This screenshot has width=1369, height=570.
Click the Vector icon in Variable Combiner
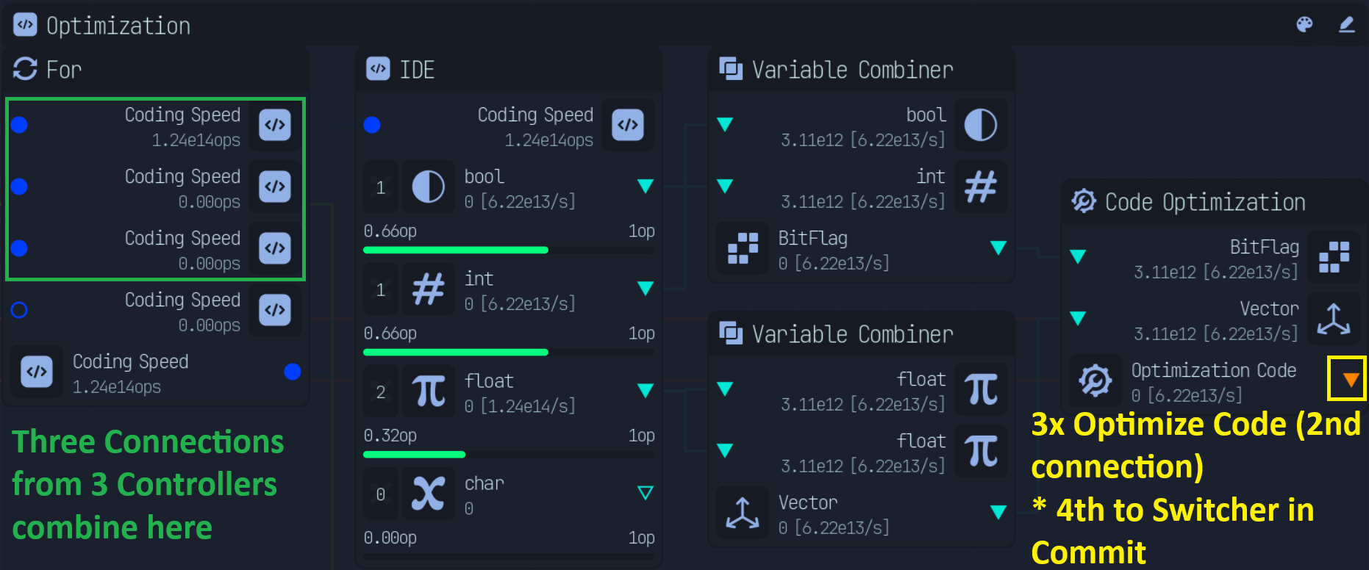pyautogui.click(x=743, y=513)
